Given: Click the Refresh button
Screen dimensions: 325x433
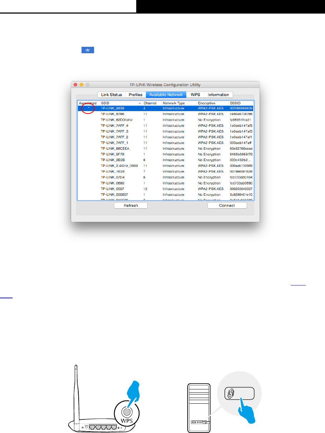Looking at the screenshot, I should click(131, 205).
